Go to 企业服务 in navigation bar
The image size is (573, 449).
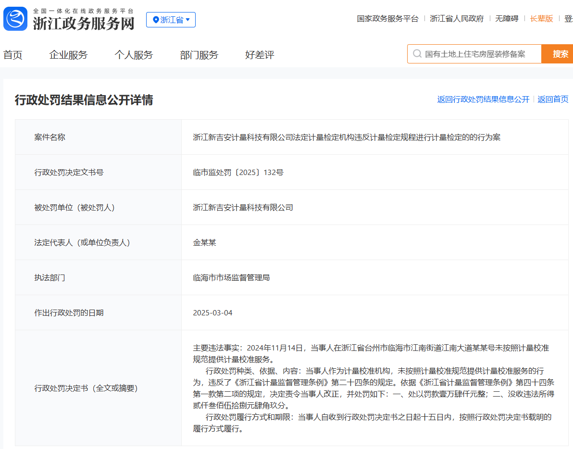click(x=68, y=55)
